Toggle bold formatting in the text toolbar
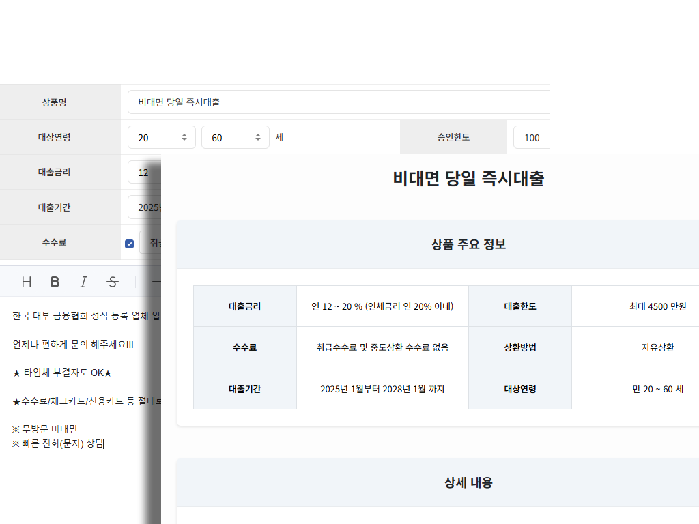 [55, 281]
